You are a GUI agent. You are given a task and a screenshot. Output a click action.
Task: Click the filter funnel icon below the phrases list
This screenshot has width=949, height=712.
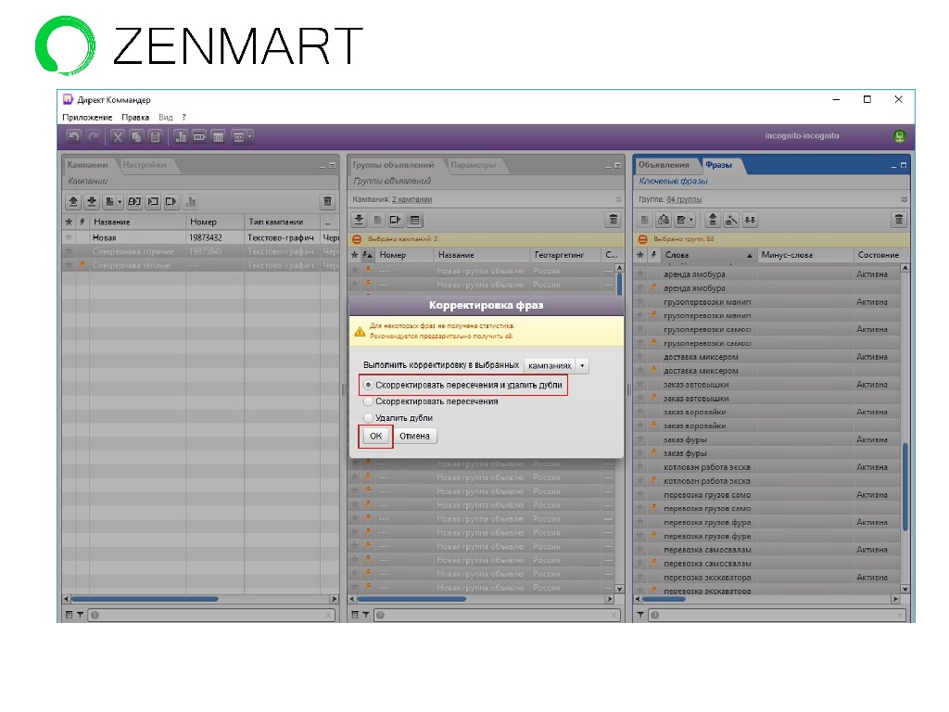pyautogui.click(x=640, y=616)
